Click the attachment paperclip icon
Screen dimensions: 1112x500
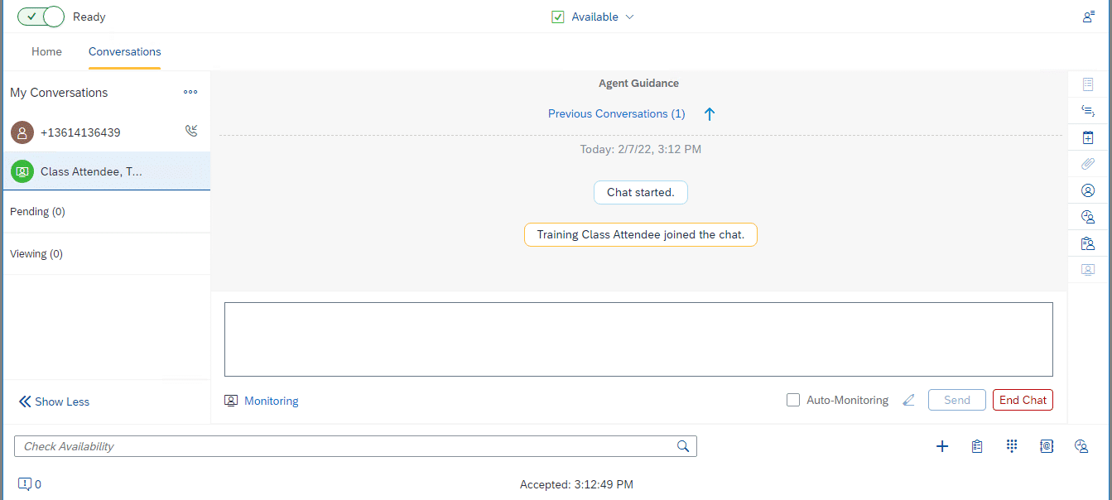click(x=1088, y=164)
